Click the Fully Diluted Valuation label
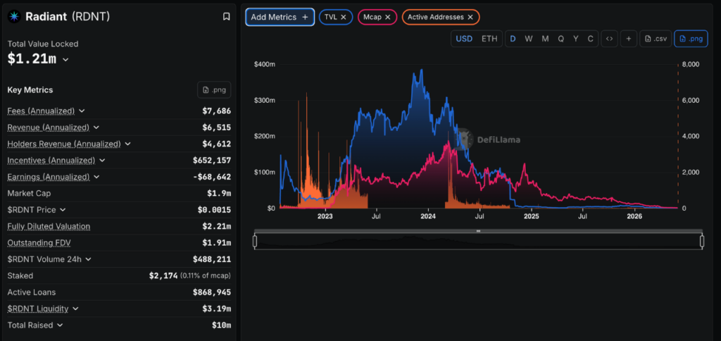 coord(49,226)
